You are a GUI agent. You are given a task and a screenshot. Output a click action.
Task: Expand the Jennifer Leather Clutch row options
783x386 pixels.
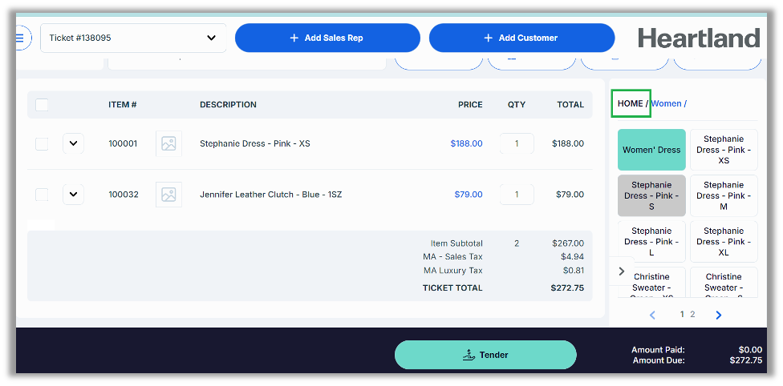tap(73, 195)
